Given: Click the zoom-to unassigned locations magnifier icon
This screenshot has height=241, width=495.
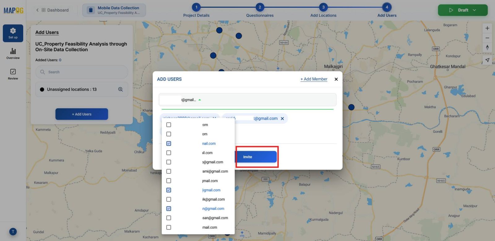Looking at the screenshot, I should [121, 89].
